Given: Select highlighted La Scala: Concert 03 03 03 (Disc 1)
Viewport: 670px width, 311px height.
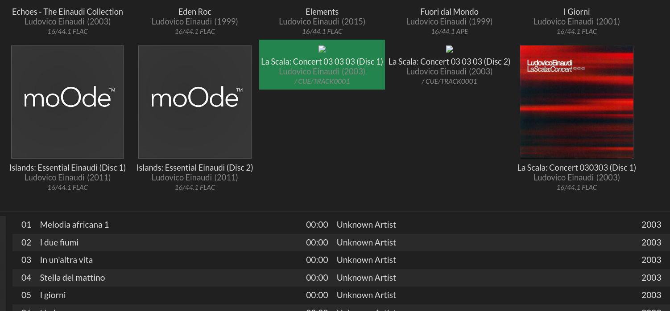Looking at the screenshot, I should coord(322,65).
